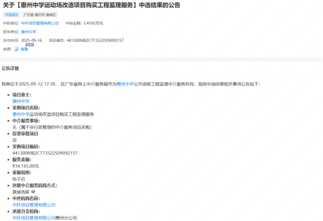The height and width of the screenshot is (221, 323).
Task: Open 中轩项目管理有限公司 under 中选机构名称
Action: point(34,205)
